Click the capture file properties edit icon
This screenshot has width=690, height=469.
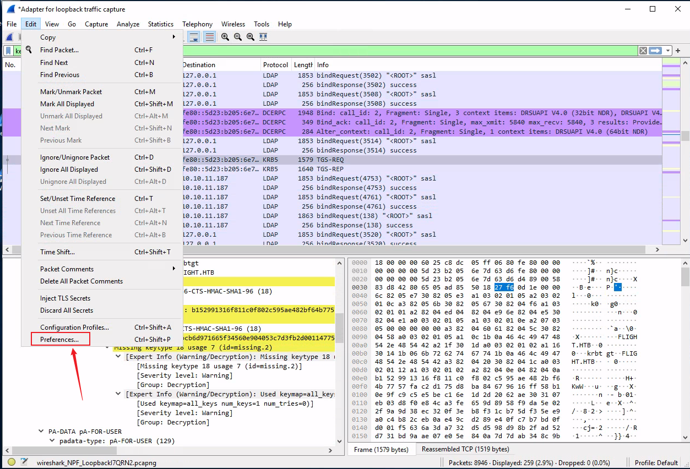(24, 462)
